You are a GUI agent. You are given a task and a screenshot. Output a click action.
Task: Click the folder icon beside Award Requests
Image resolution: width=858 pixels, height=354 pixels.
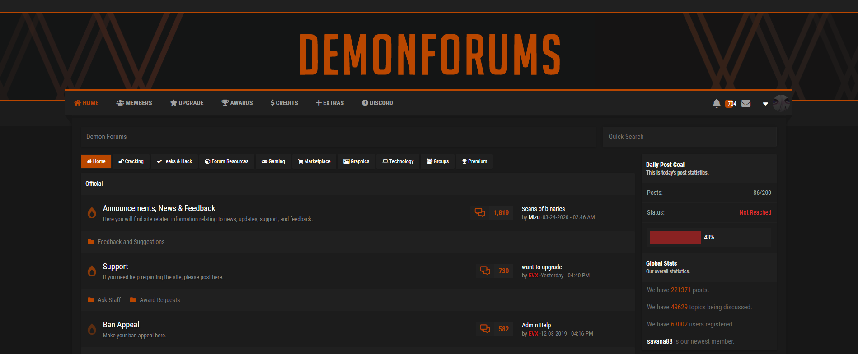tap(133, 300)
